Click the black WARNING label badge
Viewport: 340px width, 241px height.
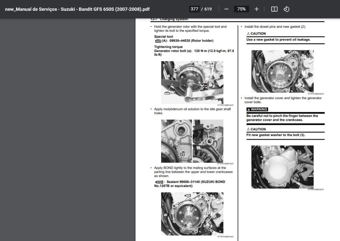click(257, 109)
